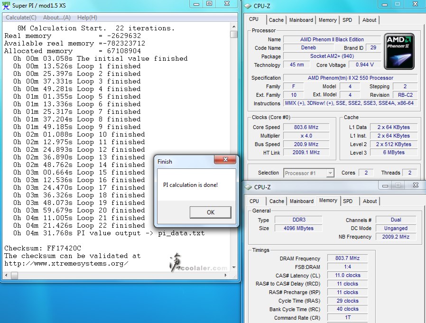
Task: Open the About...(A) menu in Super PI
Action: coord(57,18)
